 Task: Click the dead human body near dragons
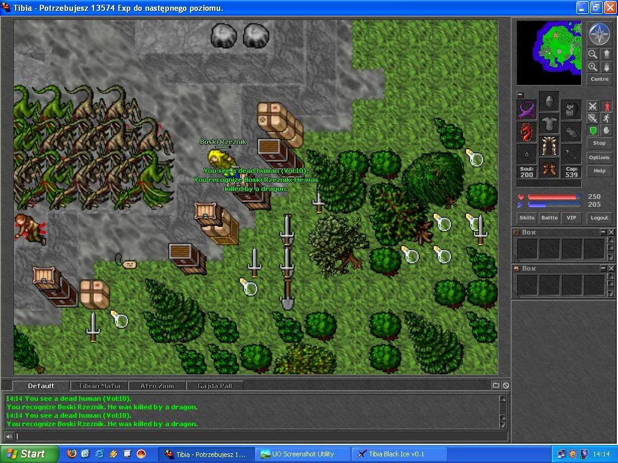30,230
